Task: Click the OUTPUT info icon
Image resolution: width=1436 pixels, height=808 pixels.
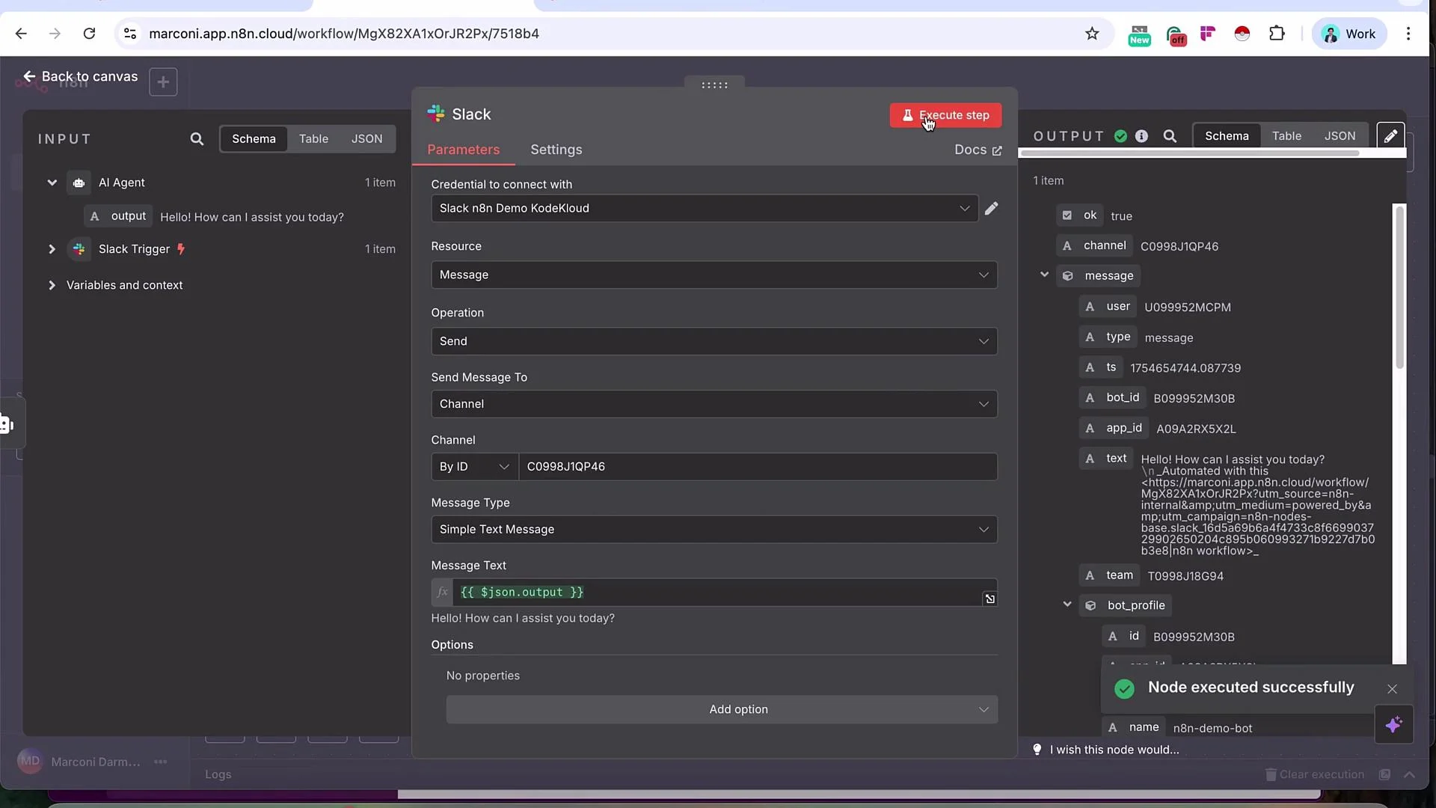Action: coord(1141,136)
